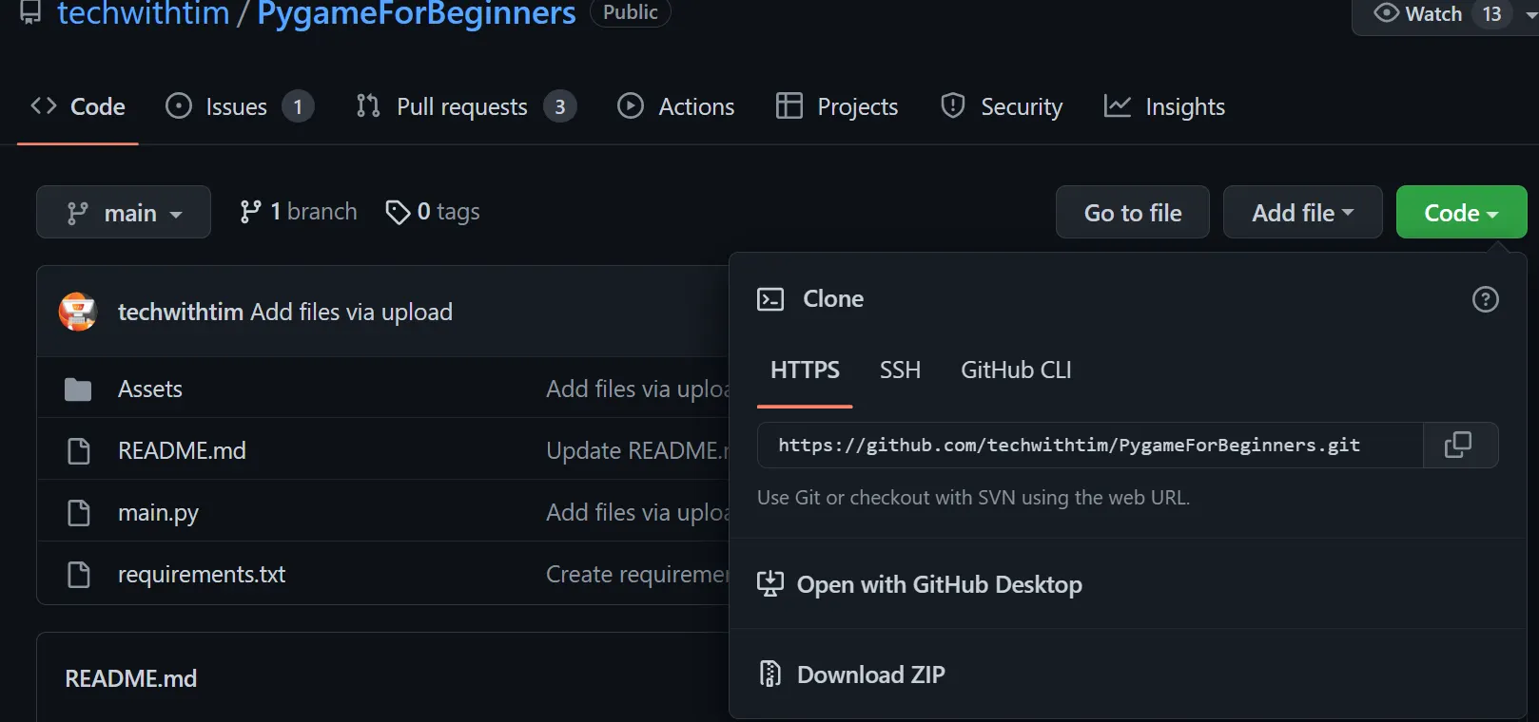Expand the Add file dropdown

[1302, 212]
